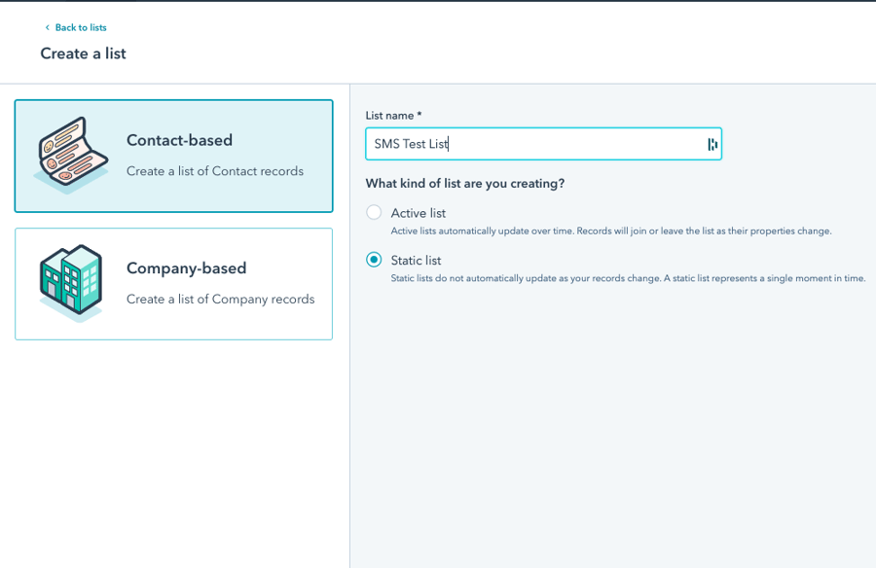Choose the Contact-based list card

(x=174, y=156)
